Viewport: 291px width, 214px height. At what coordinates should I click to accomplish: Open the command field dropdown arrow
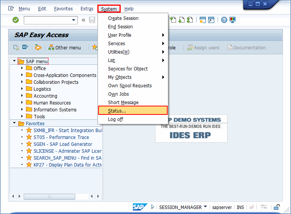coord(74,20)
